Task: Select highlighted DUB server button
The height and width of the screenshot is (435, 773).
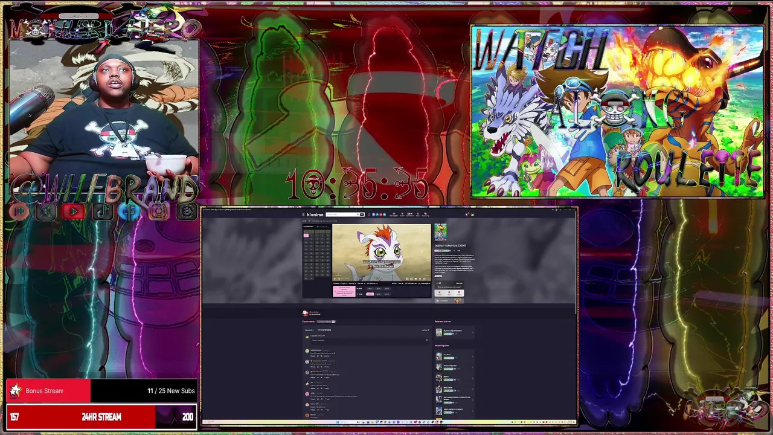Action: [x=370, y=294]
